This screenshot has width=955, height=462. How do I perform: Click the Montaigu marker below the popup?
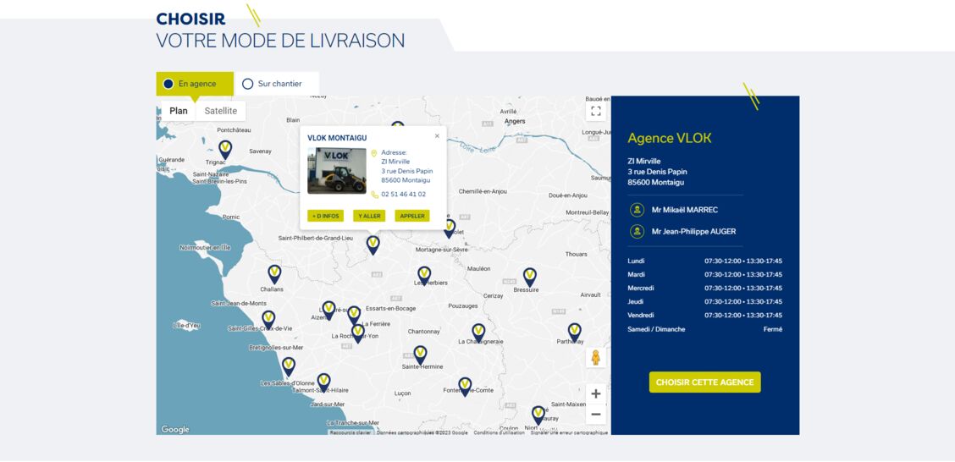[373, 245]
